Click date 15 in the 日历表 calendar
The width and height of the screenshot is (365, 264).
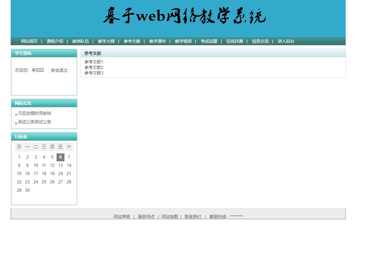pyautogui.click(x=19, y=173)
